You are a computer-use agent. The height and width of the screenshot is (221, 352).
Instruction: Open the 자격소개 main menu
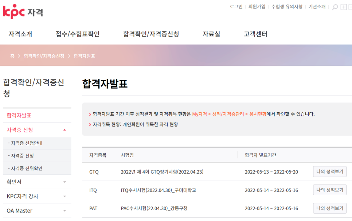coord(20,34)
